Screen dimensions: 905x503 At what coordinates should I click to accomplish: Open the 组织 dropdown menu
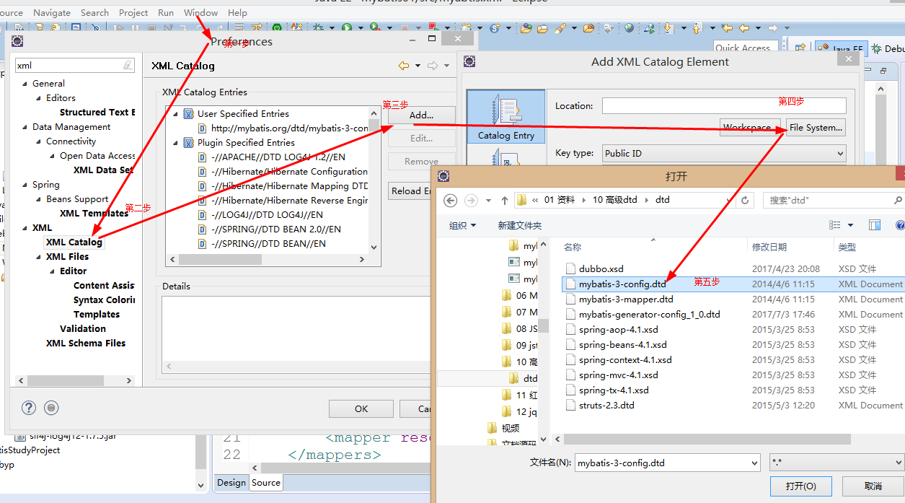pyautogui.click(x=462, y=225)
